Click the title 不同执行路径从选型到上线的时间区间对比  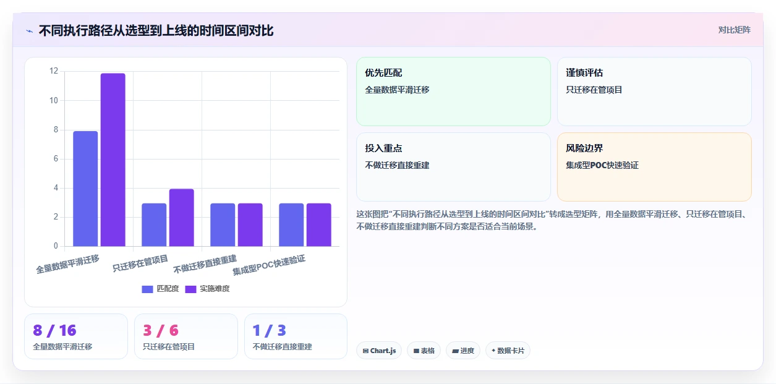(156, 31)
